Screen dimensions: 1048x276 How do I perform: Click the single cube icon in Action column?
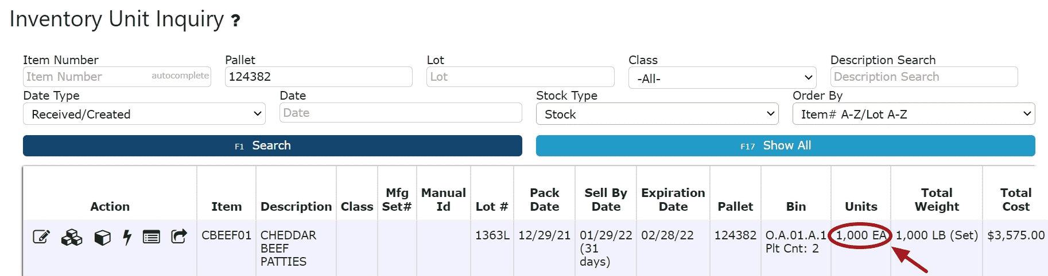[x=102, y=237]
